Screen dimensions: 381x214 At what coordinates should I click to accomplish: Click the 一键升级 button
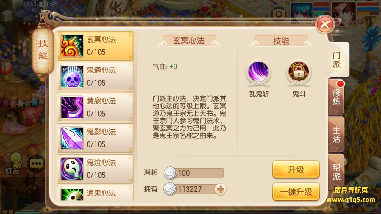pos(296,191)
